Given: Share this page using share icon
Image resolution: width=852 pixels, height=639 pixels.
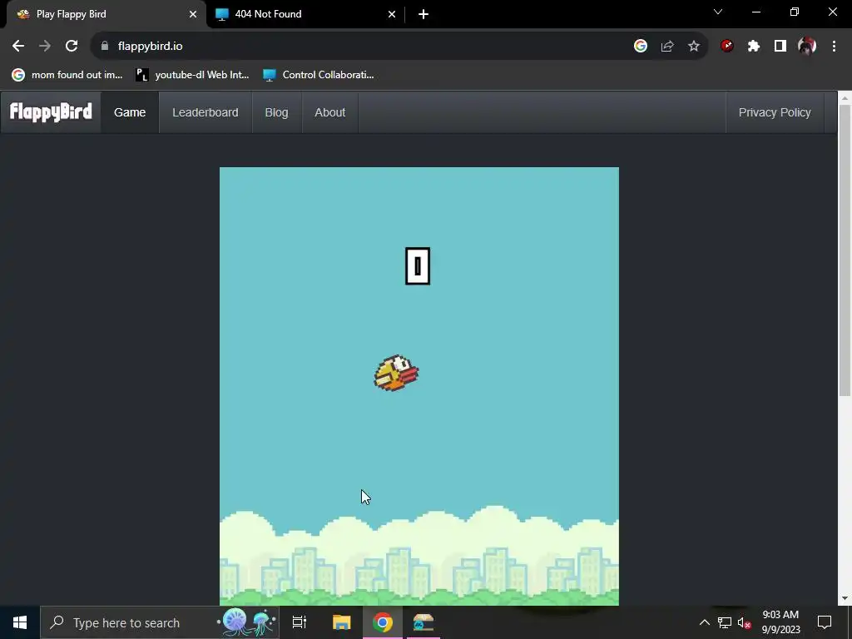Looking at the screenshot, I should coord(667,47).
